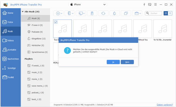Open the movie_1 playlist

(35, 79)
